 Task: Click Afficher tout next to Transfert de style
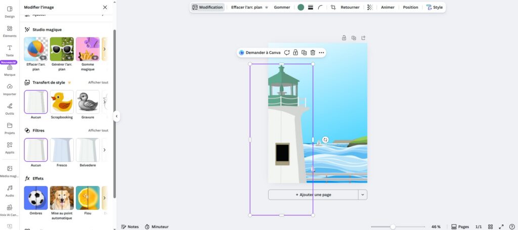[x=98, y=82]
